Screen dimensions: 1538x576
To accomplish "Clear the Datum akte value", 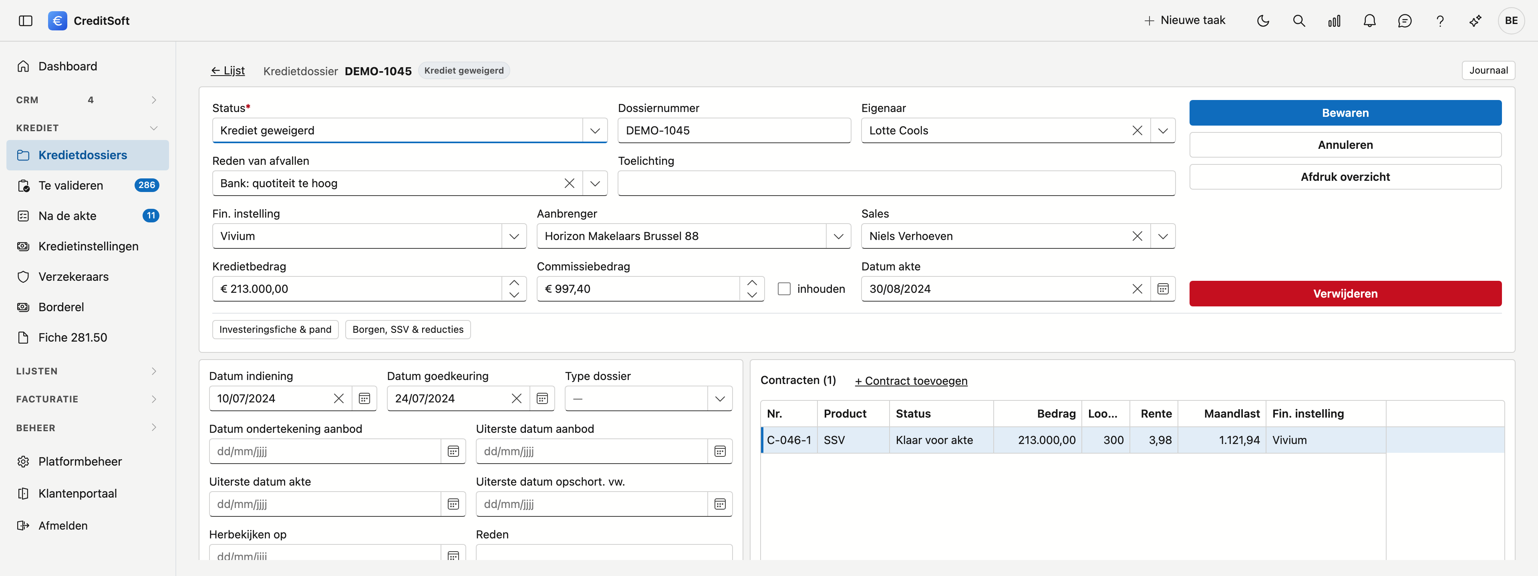I will pyautogui.click(x=1137, y=289).
